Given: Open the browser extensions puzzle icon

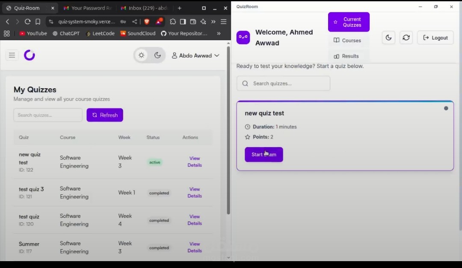Looking at the screenshot, I should pyautogui.click(x=173, y=21).
